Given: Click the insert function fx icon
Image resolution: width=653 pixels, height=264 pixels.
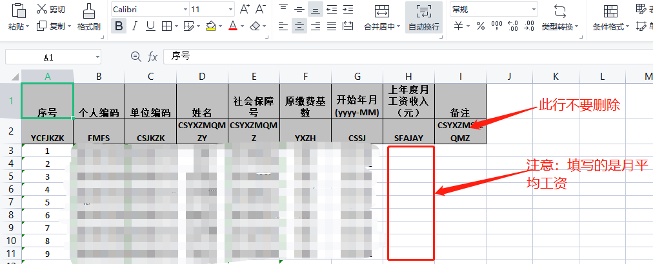Looking at the screenshot, I should (153, 57).
